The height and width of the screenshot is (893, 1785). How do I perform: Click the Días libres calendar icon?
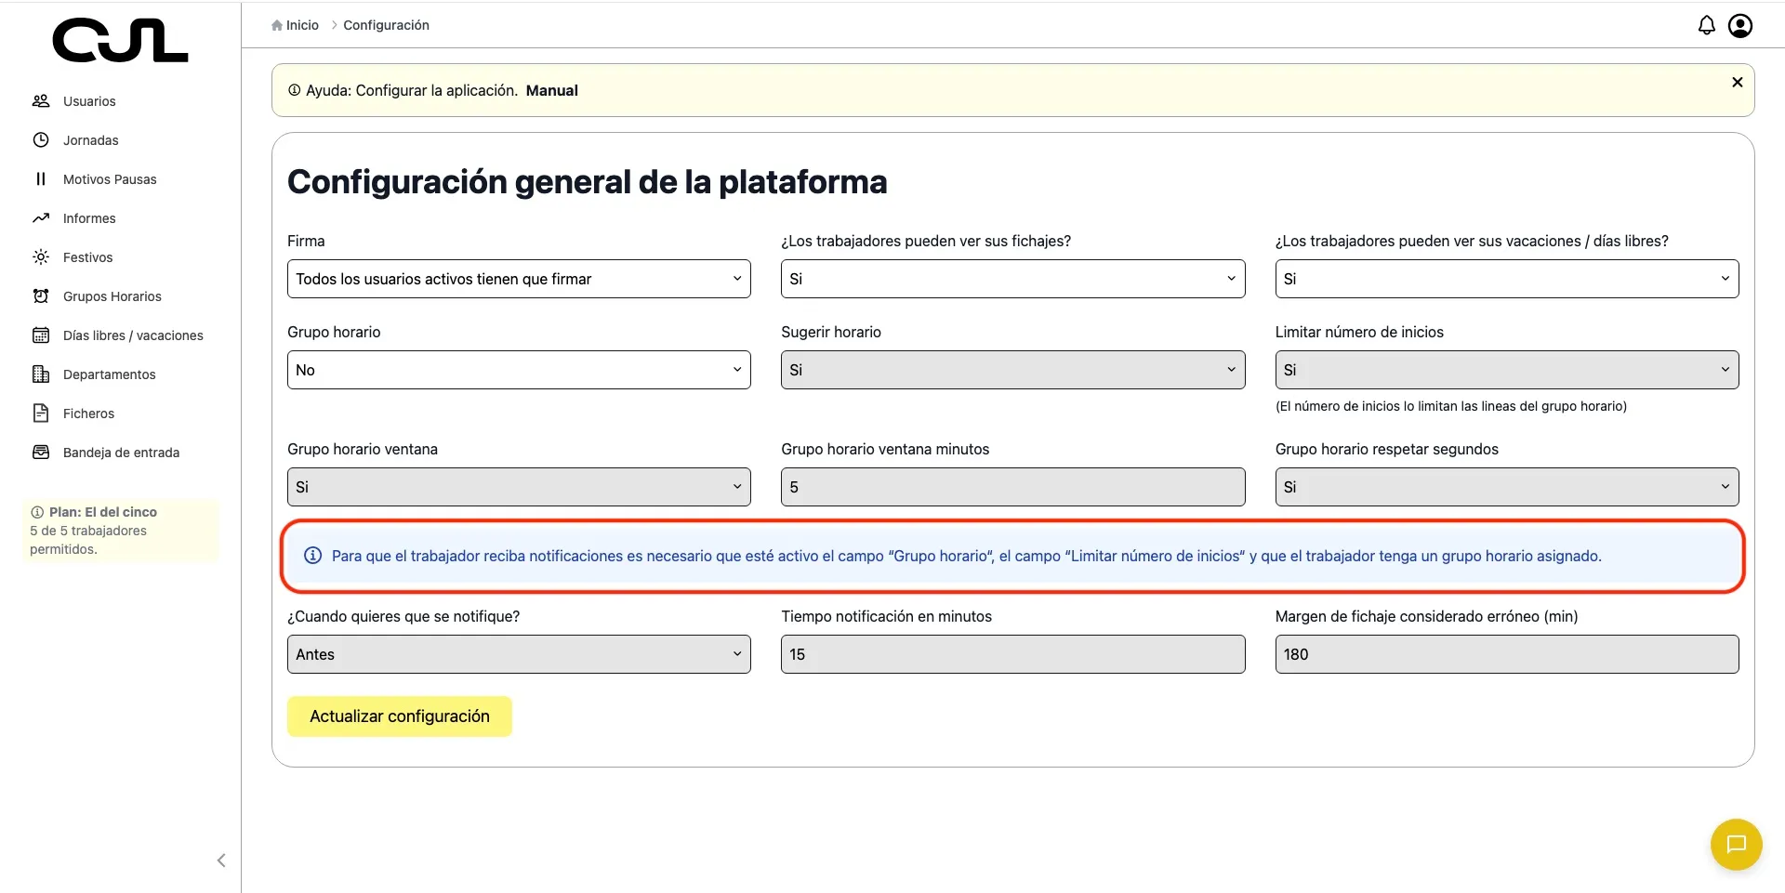pyautogui.click(x=41, y=335)
